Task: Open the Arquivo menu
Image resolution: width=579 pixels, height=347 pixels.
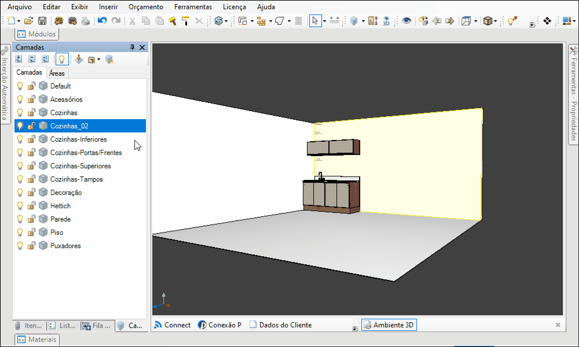Action: (20, 6)
